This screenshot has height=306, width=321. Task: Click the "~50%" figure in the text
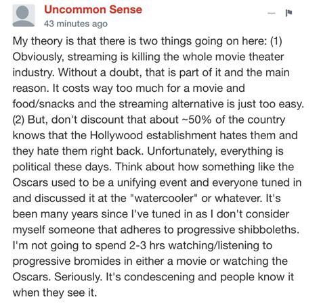tap(196, 120)
